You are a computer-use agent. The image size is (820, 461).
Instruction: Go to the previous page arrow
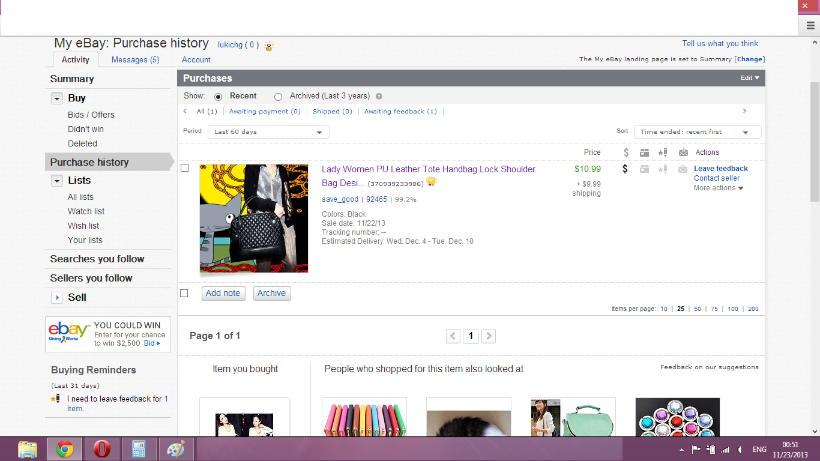(453, 336)
